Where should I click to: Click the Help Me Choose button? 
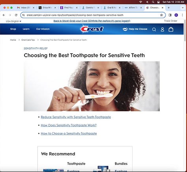click(135, 29)
